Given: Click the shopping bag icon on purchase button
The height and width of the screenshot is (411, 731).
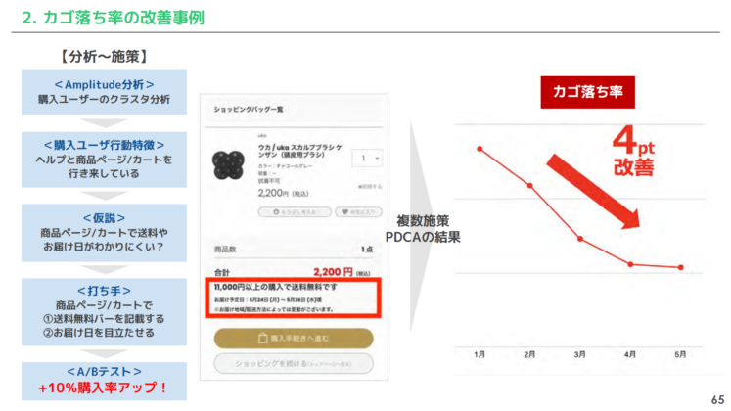Looking at the screenshot, I should pyautogui.click(x=263, y=338).
